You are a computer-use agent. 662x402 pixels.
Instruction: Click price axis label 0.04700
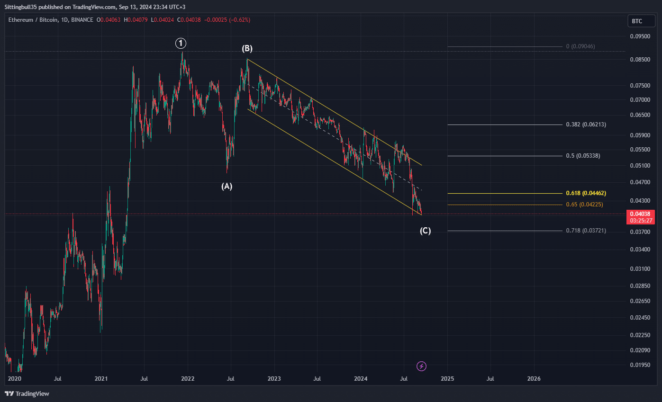tap(640, 182)
